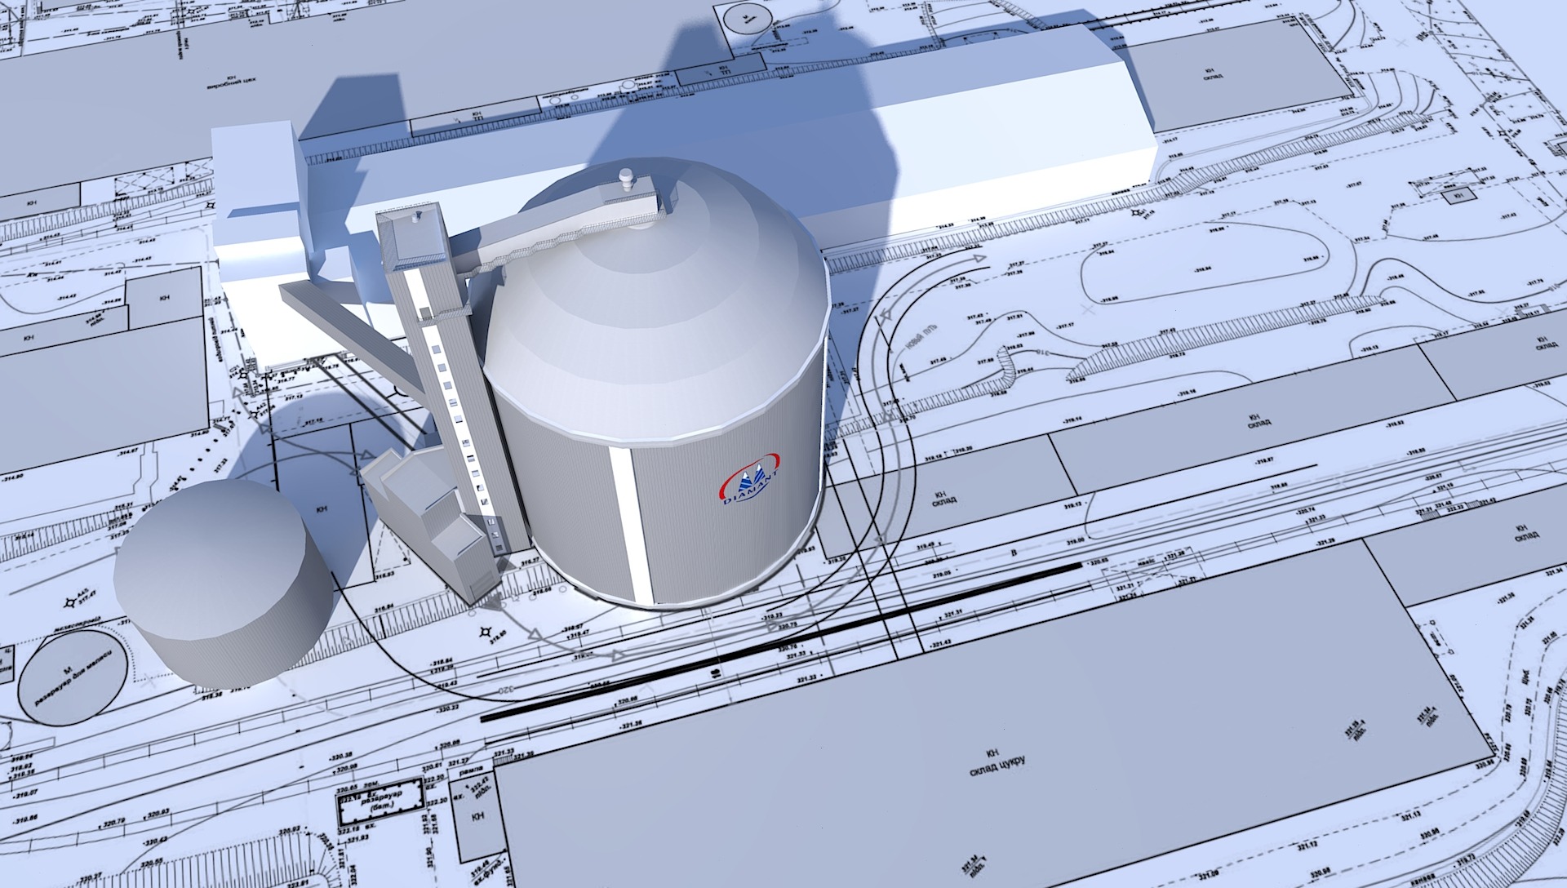Click the 'виробний цех' label on the plan
This screenshot has height=888, width=1567.
(x=231, y=85)
